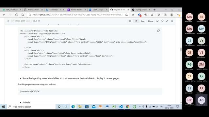Open browser settings and more menu
Image resolution: width=209 pixels, height=117 pixels.
(179, 15)
